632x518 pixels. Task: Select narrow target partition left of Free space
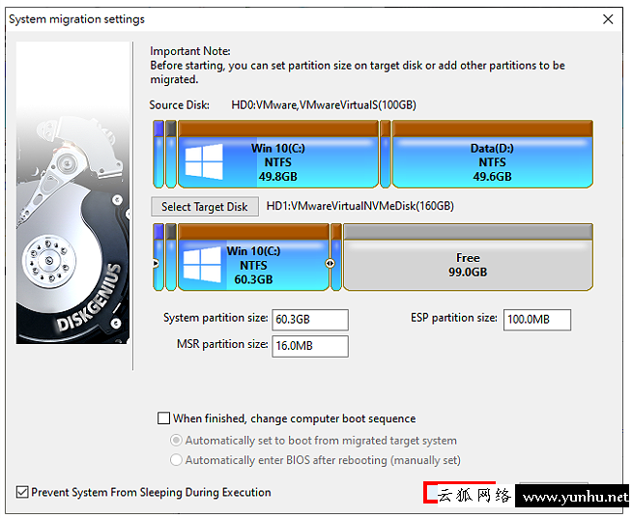point(336,257)
